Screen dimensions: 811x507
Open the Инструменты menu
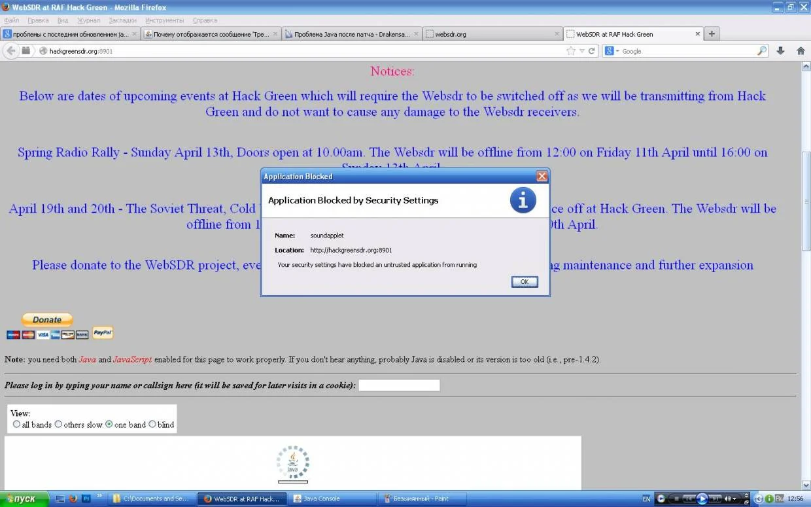[x=165, y=20]
